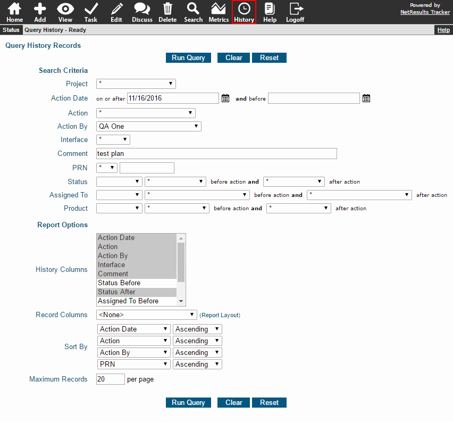Screen dimensions: 453x422
Task: Click the Logoff icon
Action: pyautogui.click(x=295, y=12)
